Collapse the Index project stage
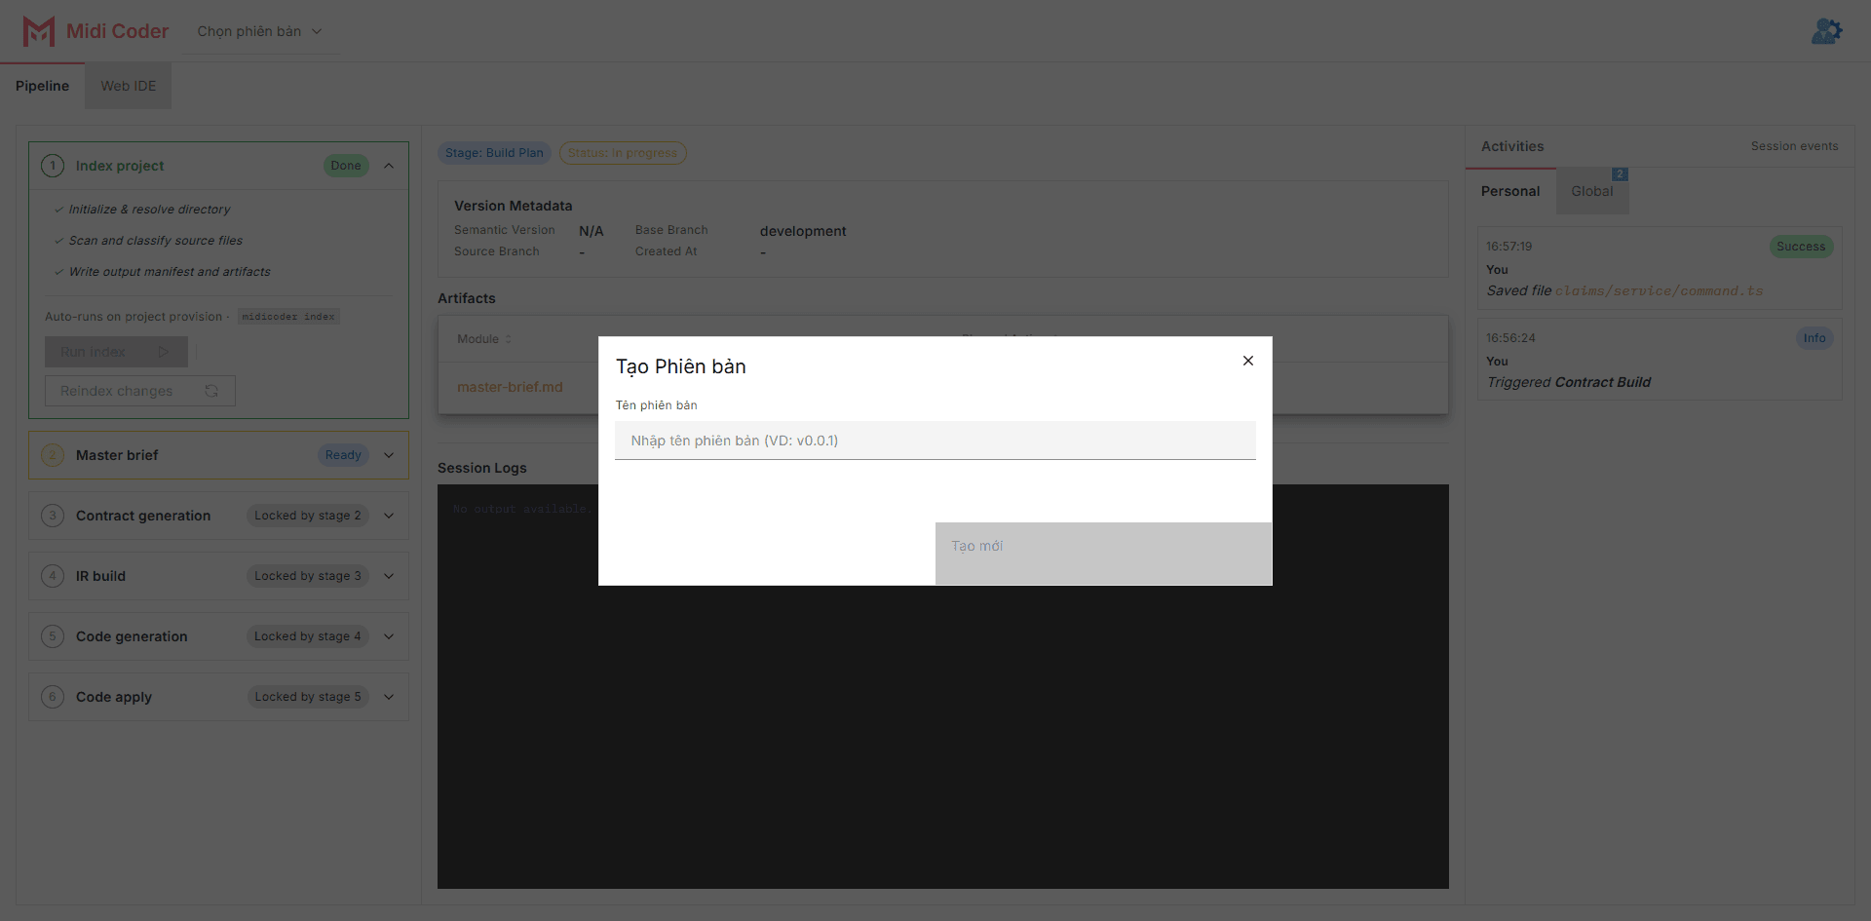The width and height of the screenshot is (1871, 921). pos(389,166)
